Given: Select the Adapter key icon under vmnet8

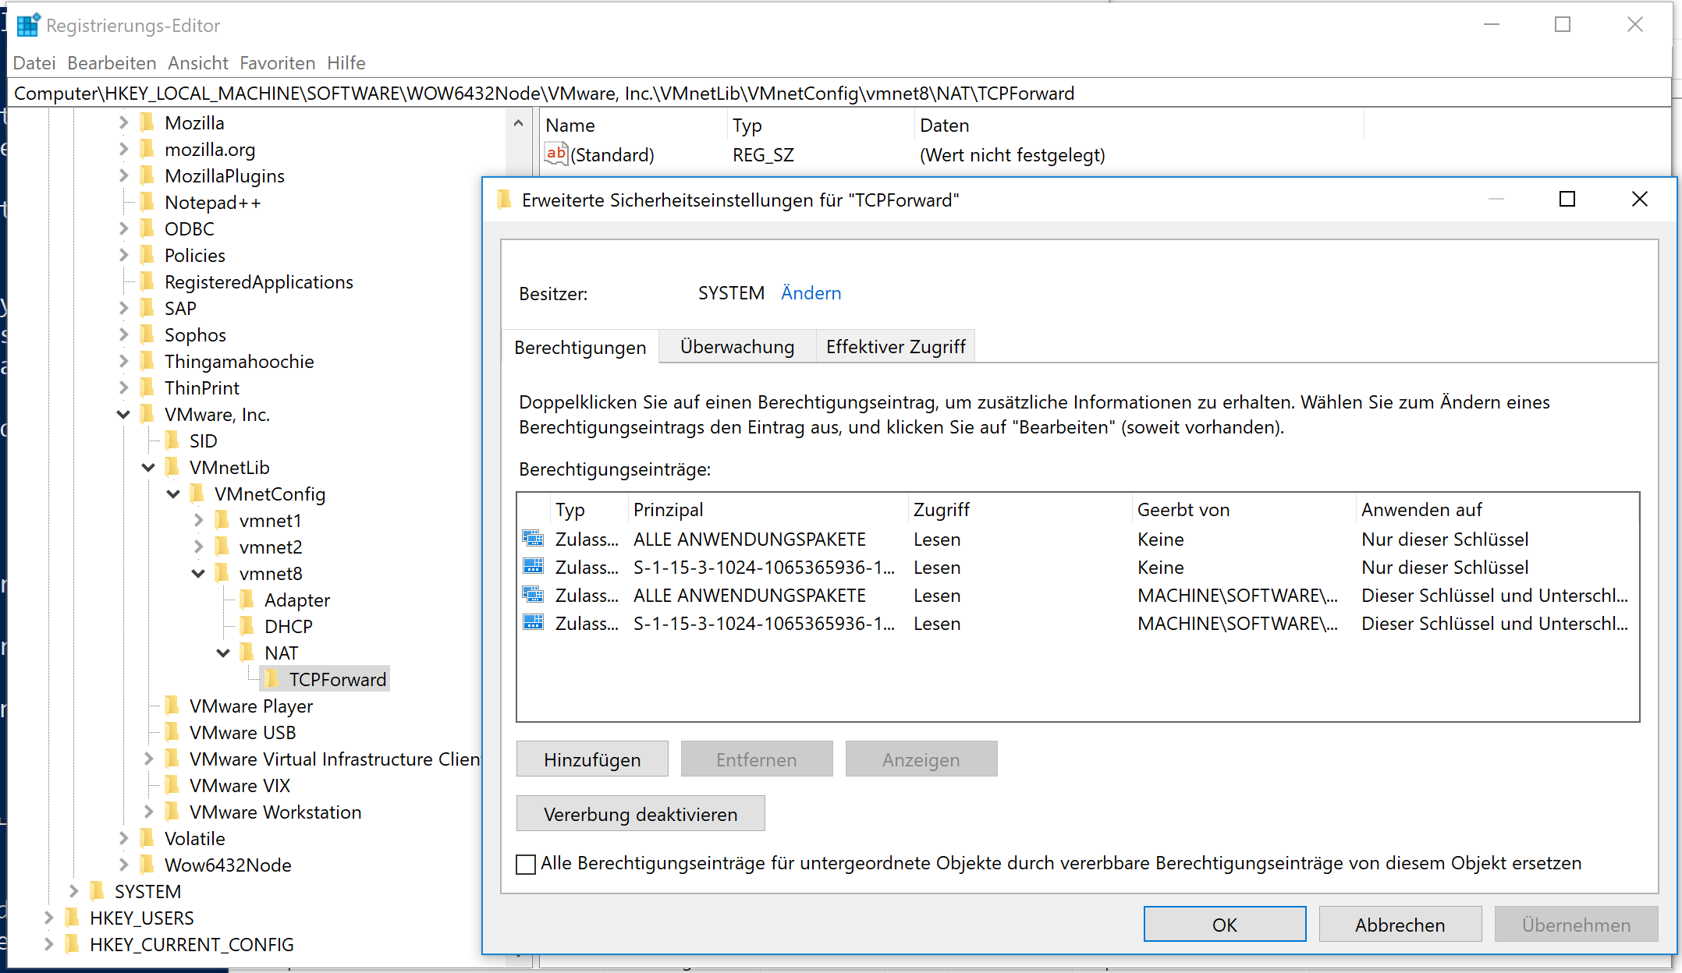Looking at the screenshot, I should (248, 600).
